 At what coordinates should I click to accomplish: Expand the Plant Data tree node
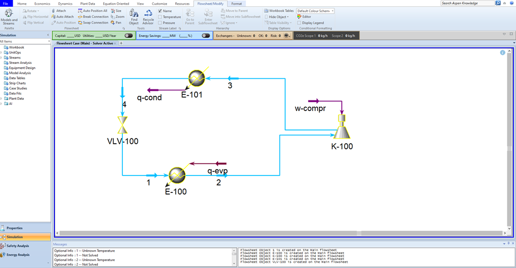[1, 98]
